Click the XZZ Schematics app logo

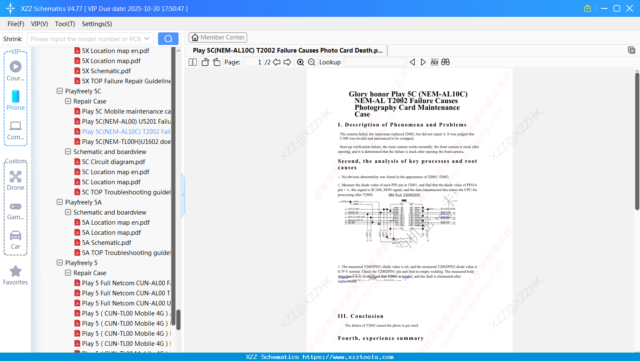click(x=11, y=8)
